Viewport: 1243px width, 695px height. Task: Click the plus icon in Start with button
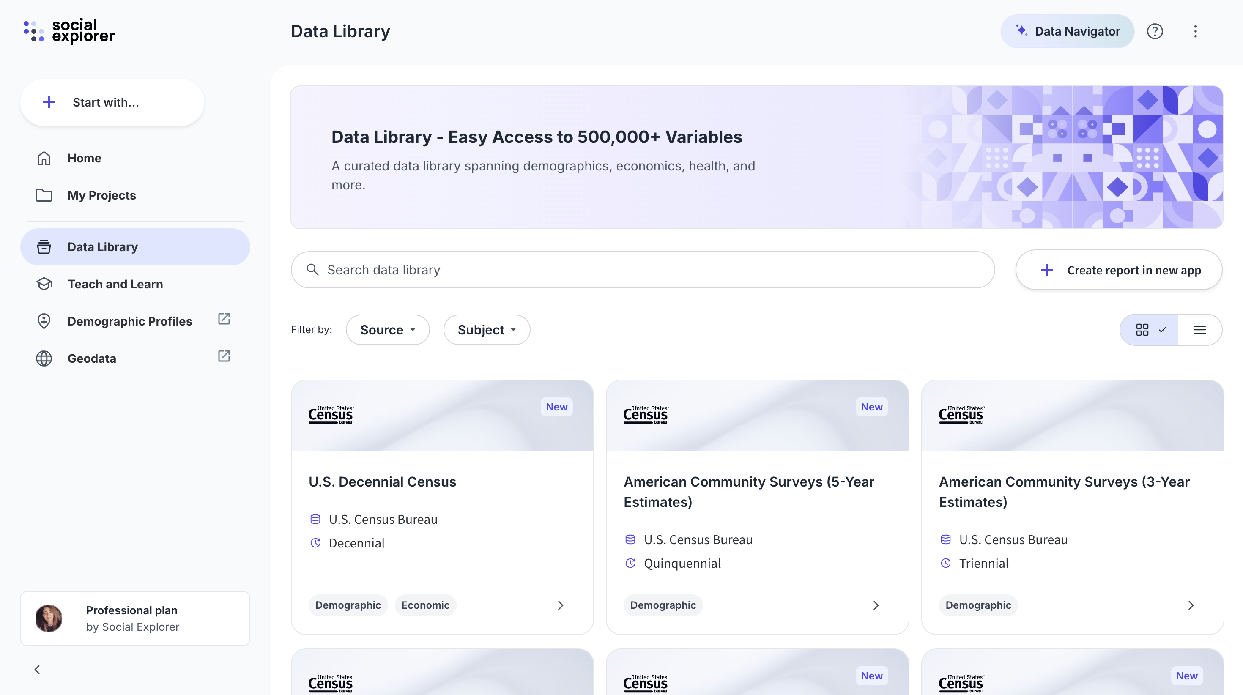pyautogui.click(x=49, y=102)
